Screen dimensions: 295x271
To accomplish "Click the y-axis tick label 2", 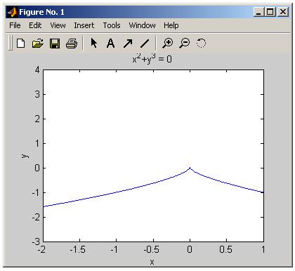I will pyautogui.click(x=37, y=119).
